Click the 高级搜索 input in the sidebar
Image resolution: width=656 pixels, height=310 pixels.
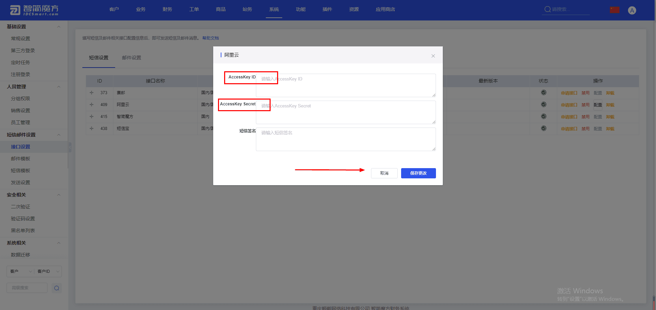coord(27,288)
